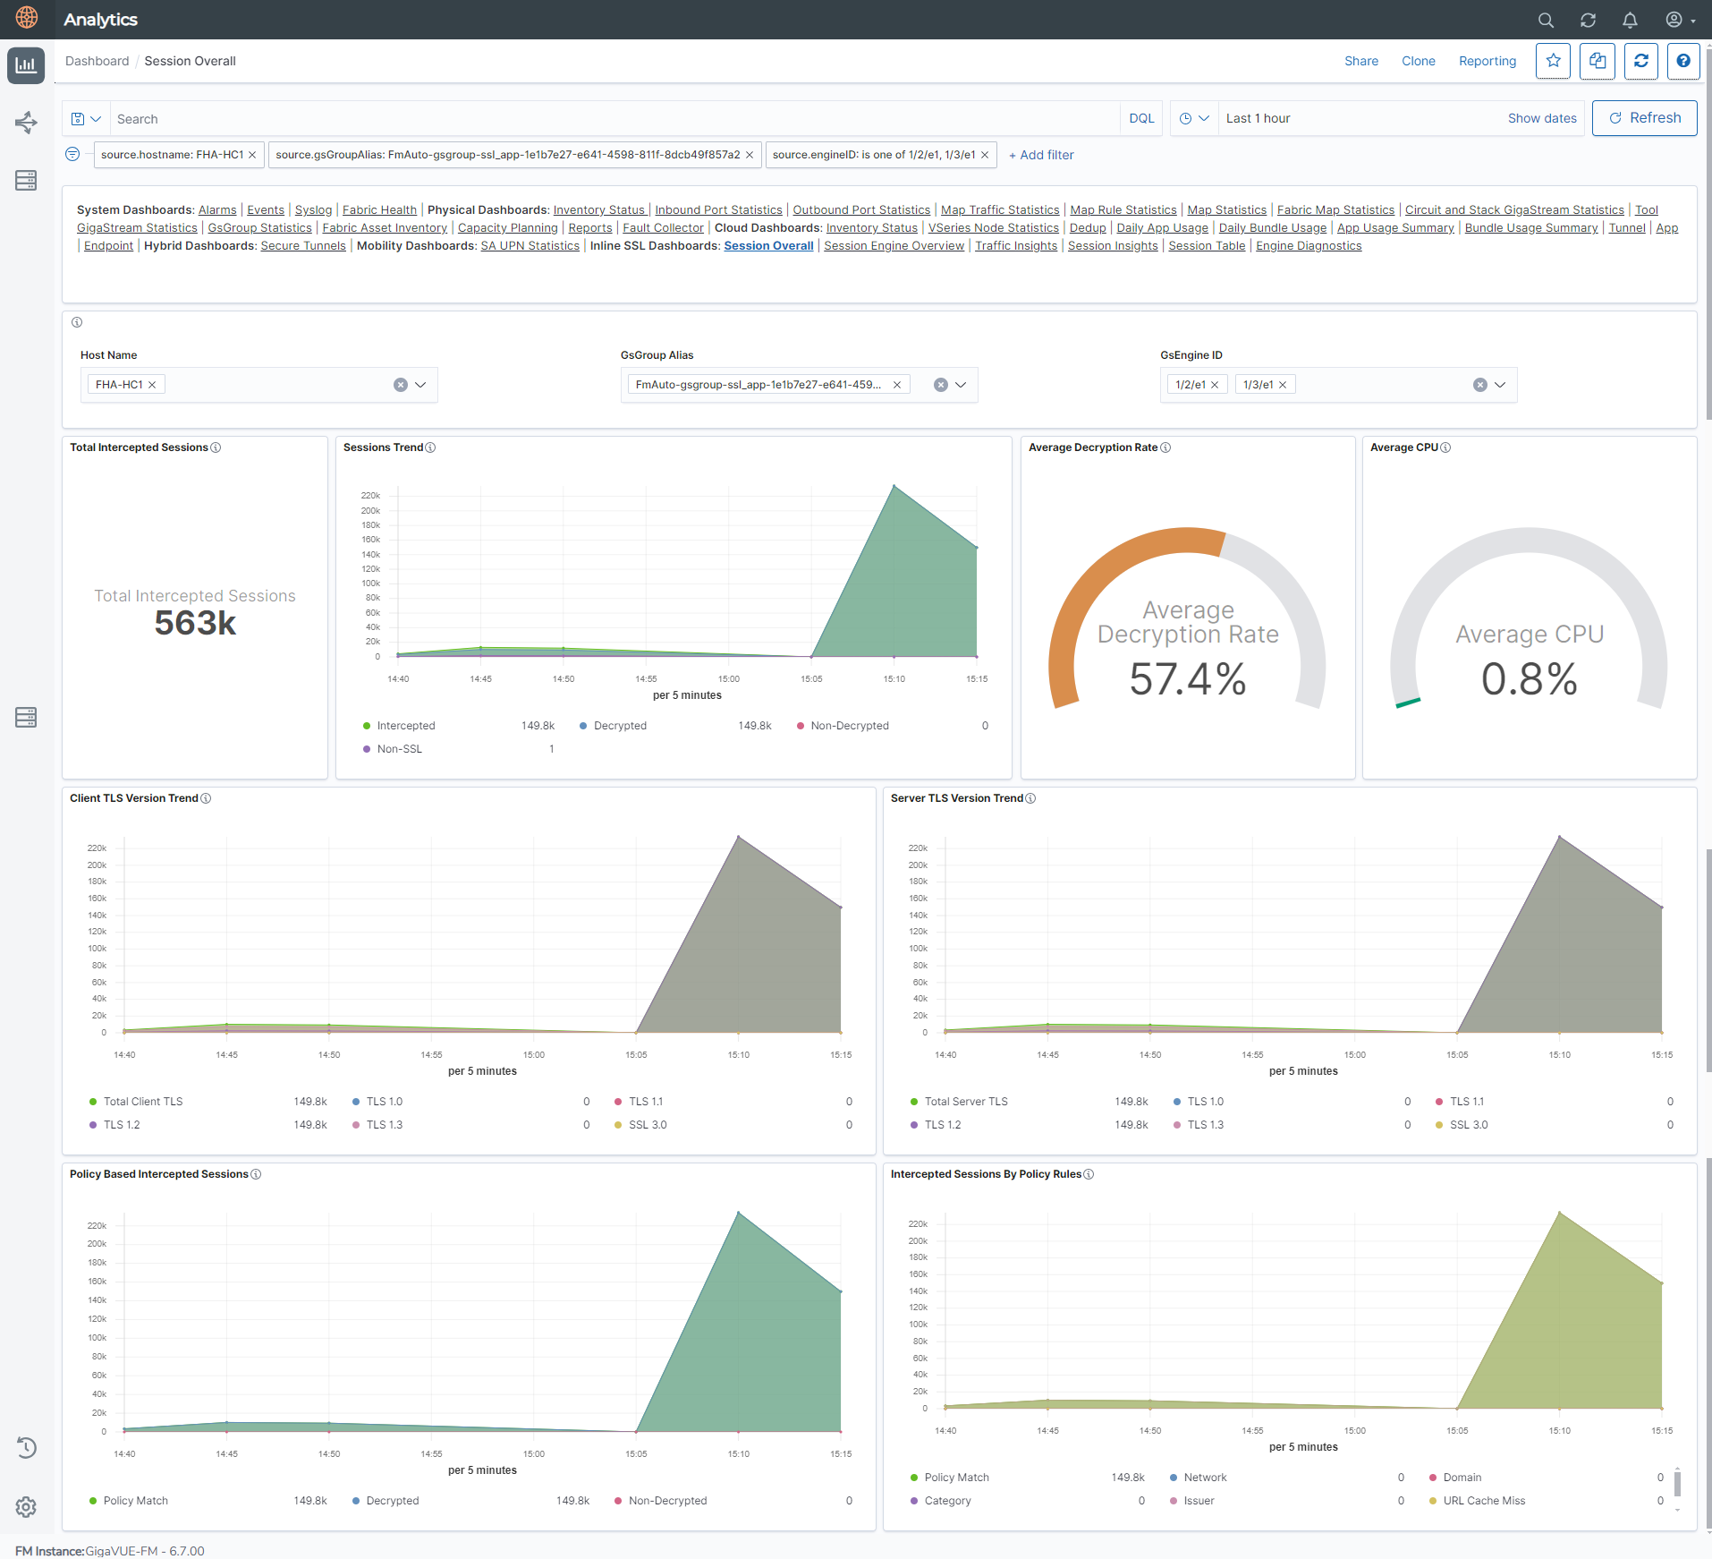Click the user account icon
The height and width of the screenshot is (1559, 1712).
(1674, 20)
